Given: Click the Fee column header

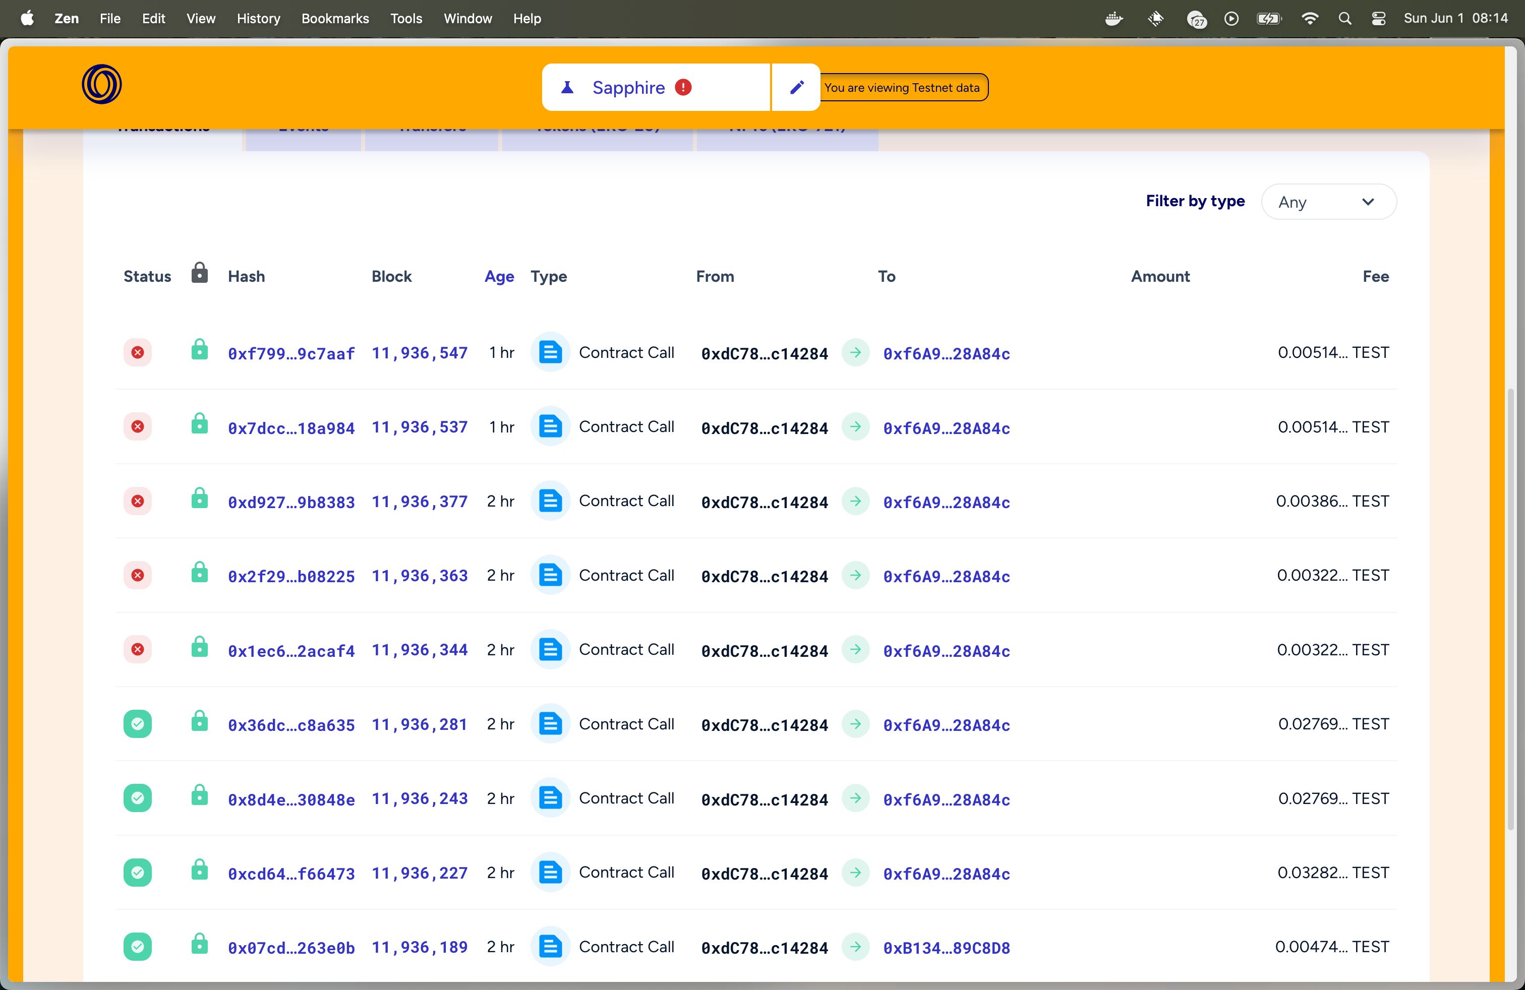Looking at the screenshot, I should [1376, 276].
